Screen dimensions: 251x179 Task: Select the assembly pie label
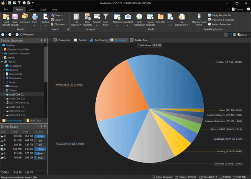[x=228, y=164]
